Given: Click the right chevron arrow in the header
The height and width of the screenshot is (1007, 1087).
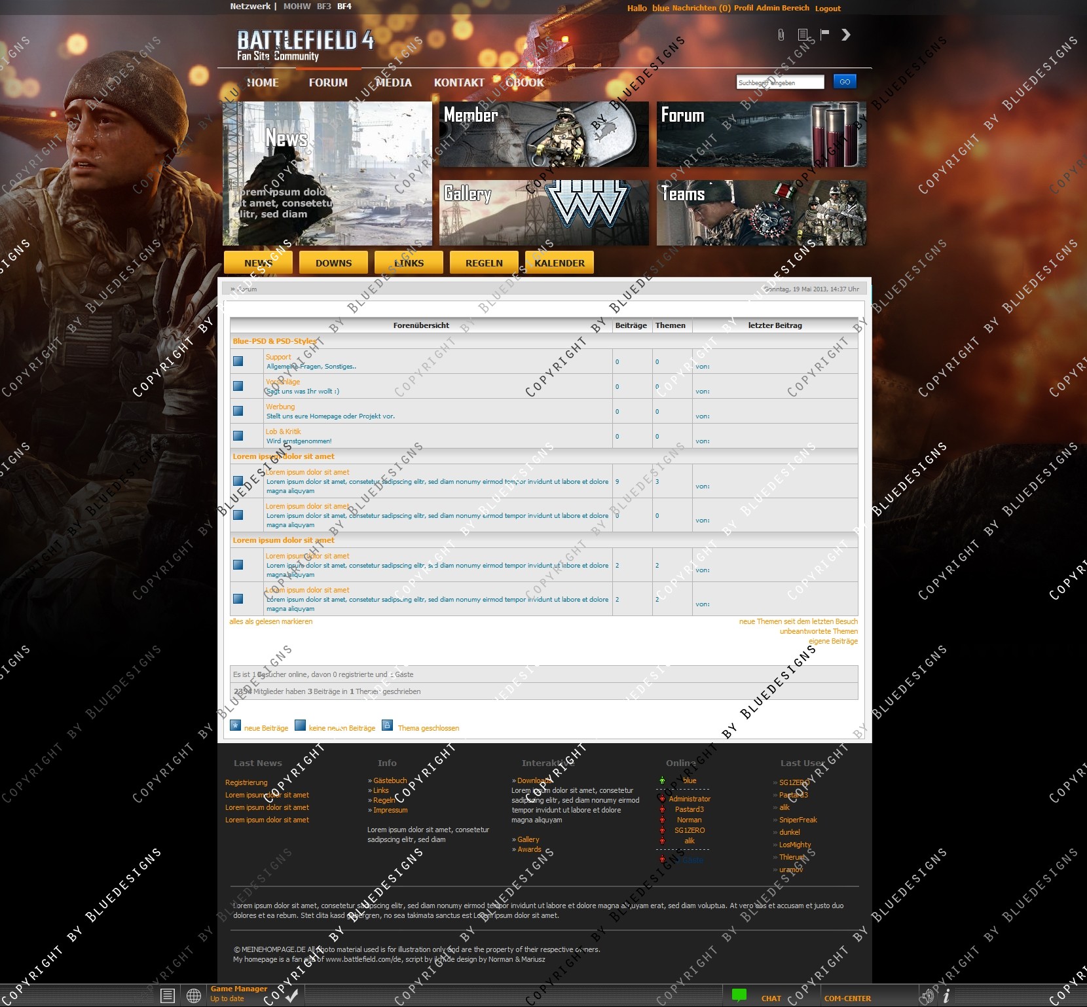Looking at the screenshot, I should coord(846,35).
